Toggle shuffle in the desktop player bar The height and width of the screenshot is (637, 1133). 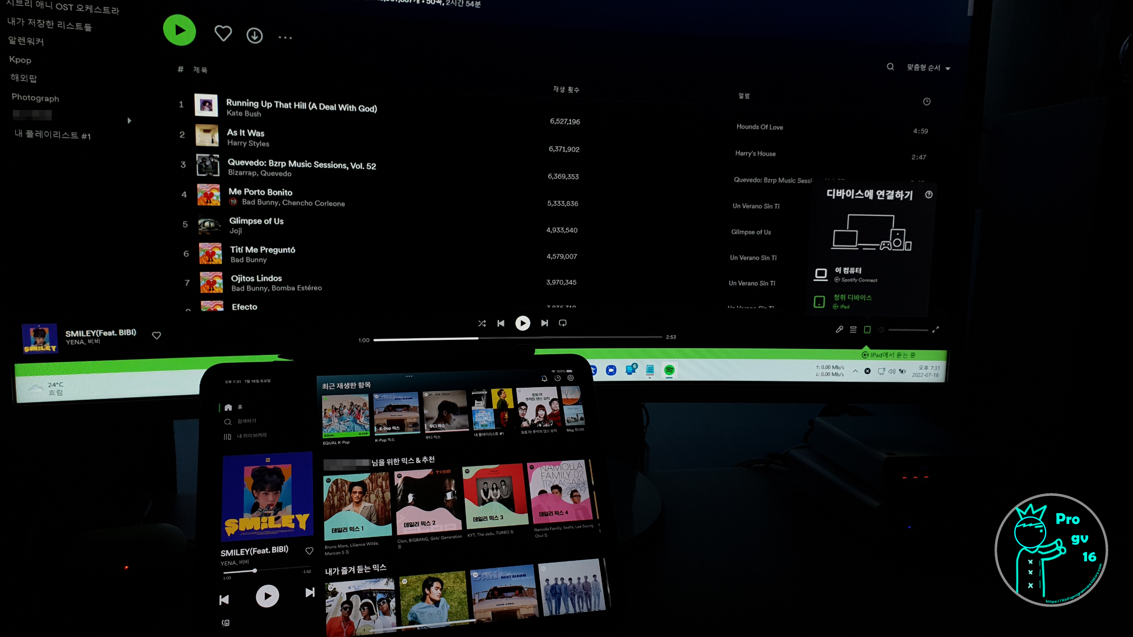point(482,323)
